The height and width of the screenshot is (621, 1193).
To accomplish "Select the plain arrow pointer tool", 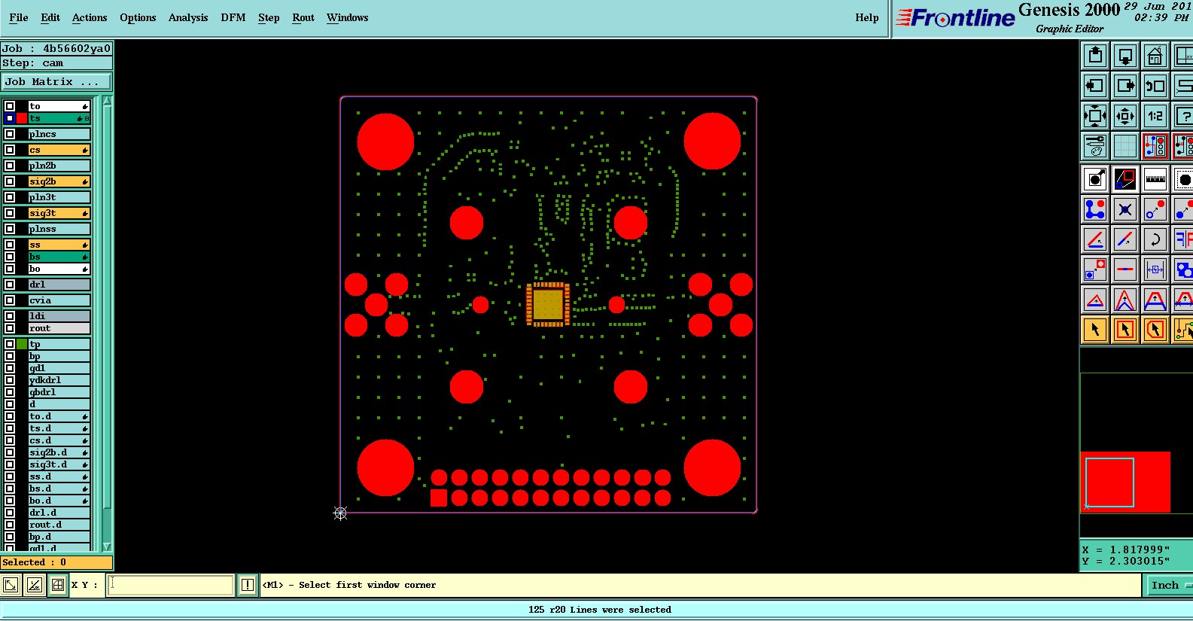I will pyautogui.click(x=1095, y=330).
